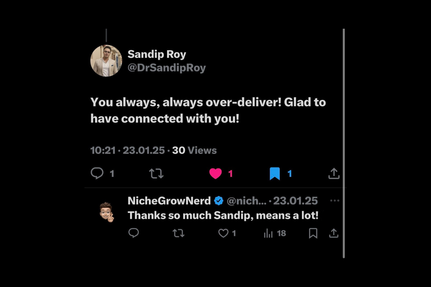Click the @DrSandipRoy handle
The width and height of the screenshot is (431, 287).
coord(167,68)
